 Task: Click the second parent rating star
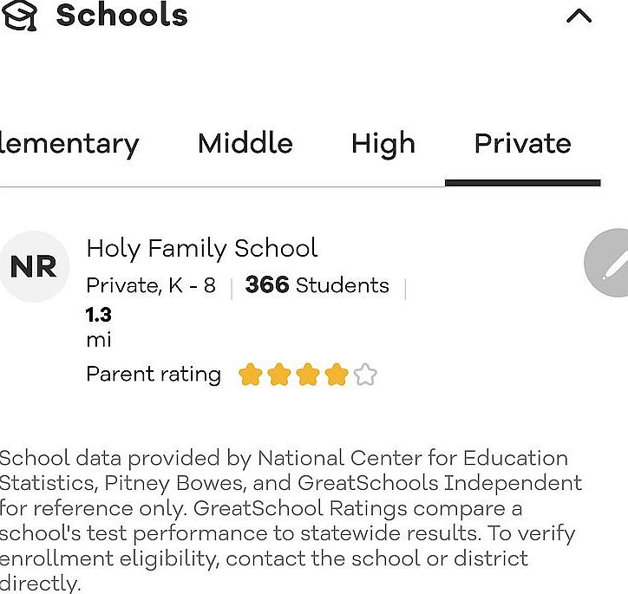click(279, 375)
